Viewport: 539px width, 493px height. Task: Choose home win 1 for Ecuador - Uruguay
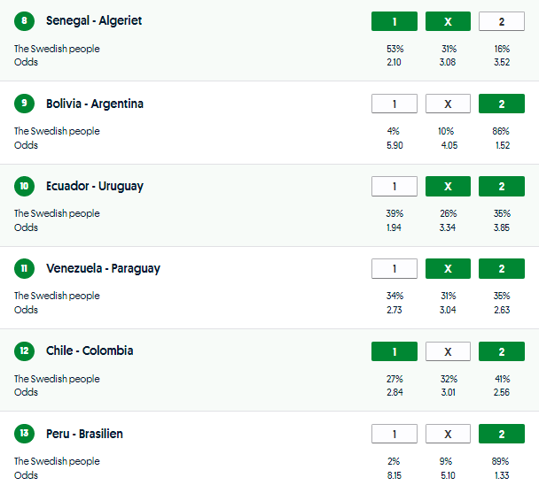[394, 186]
